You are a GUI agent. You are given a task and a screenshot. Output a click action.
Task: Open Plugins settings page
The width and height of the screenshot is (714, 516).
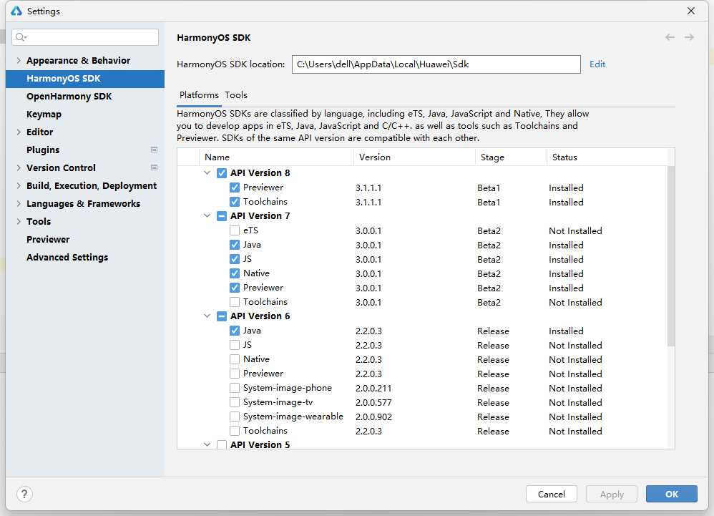coord(43,150)
